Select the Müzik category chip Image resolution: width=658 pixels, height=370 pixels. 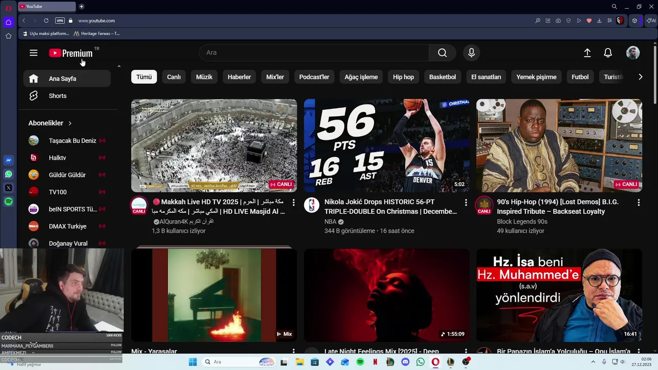click(x=204, y=77)
